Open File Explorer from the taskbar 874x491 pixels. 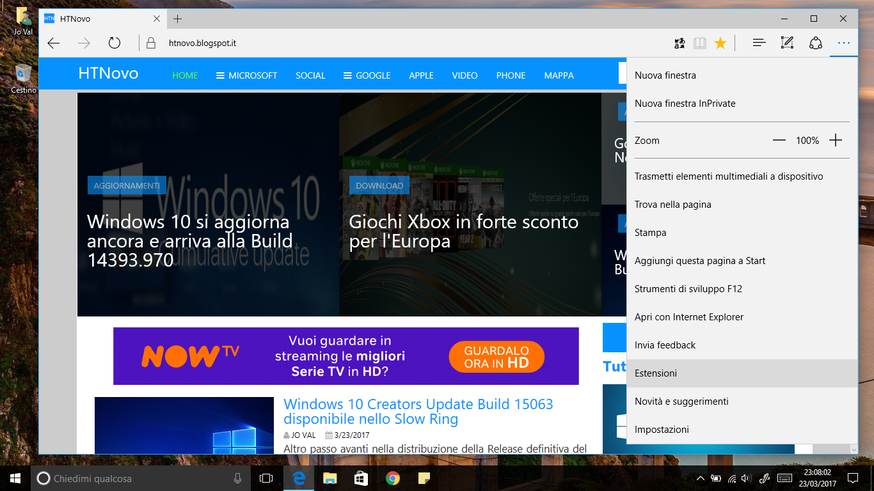click(330, 478)
